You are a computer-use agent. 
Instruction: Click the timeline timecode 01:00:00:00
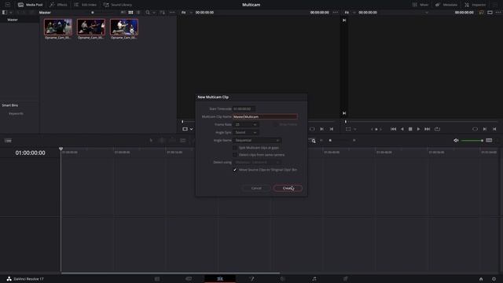pyautogui.click(x=30, y=153)
